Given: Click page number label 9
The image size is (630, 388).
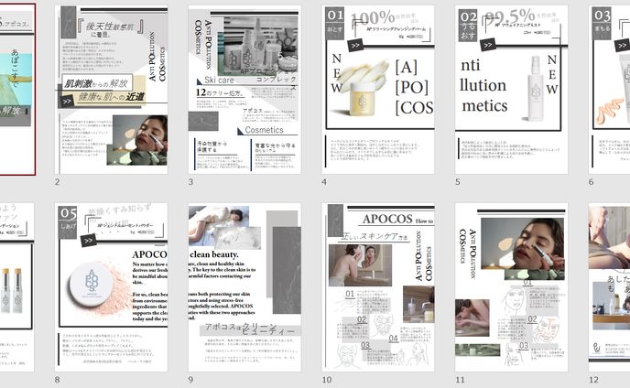Looking at the screenshot, I should (x=190, y=380).
